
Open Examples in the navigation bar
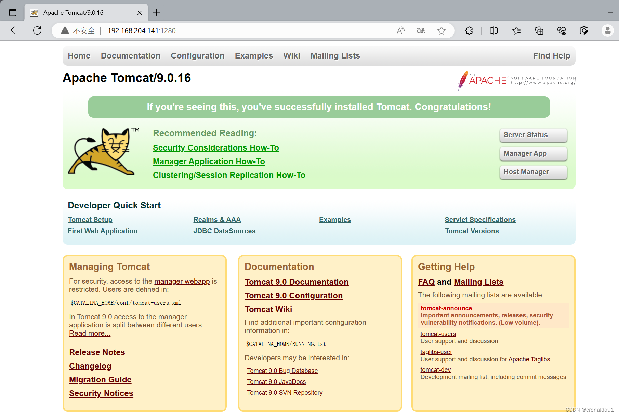point(254,56)
